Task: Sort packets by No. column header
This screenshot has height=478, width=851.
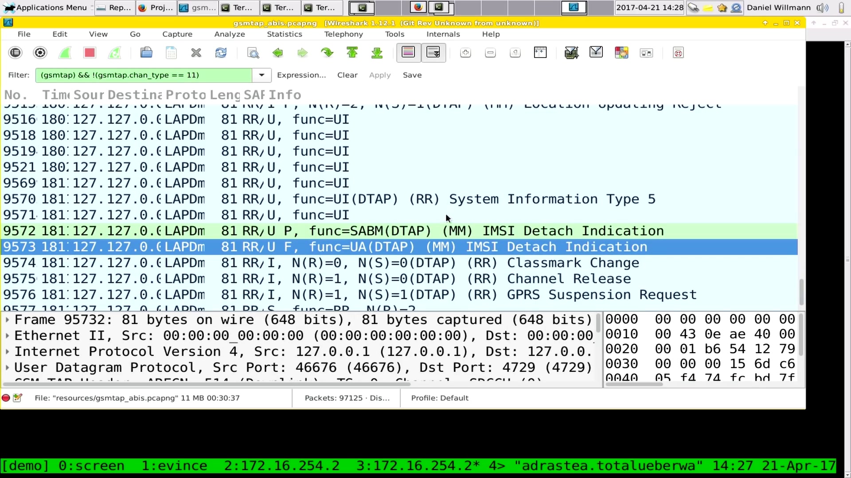Action: click(x=16, y=95)
